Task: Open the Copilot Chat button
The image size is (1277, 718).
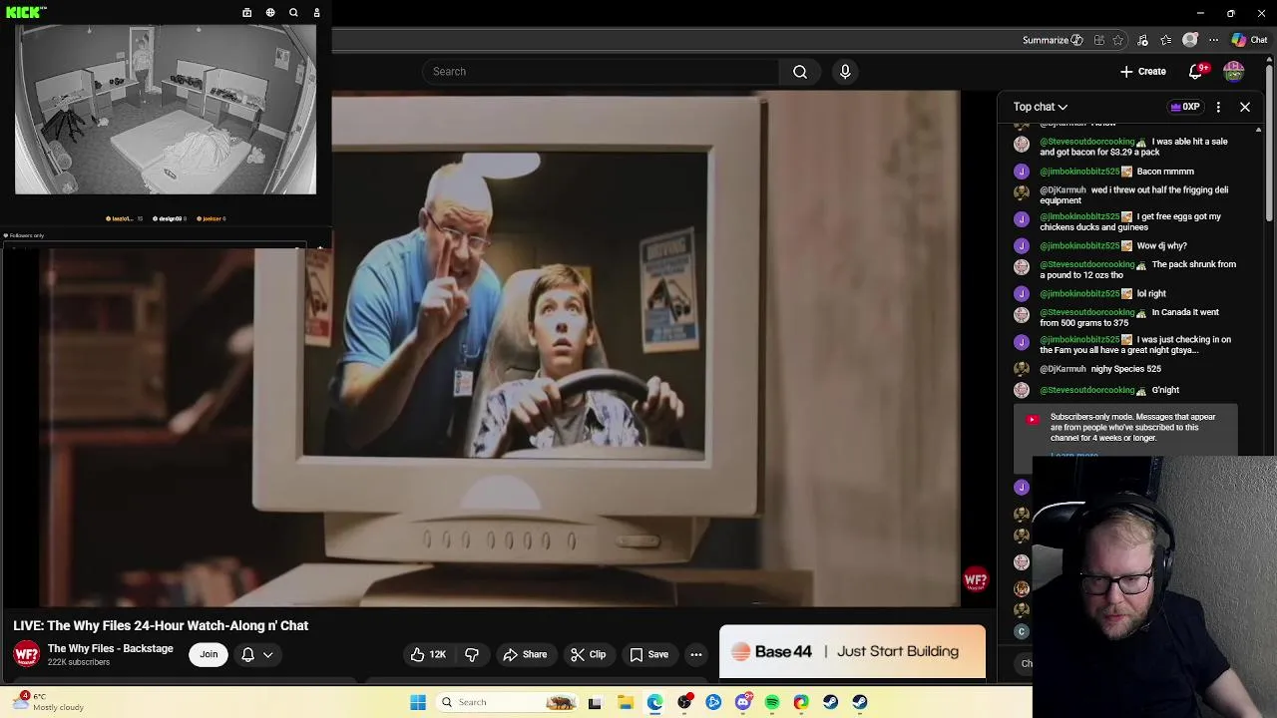Action: (x=1249, y=40)
